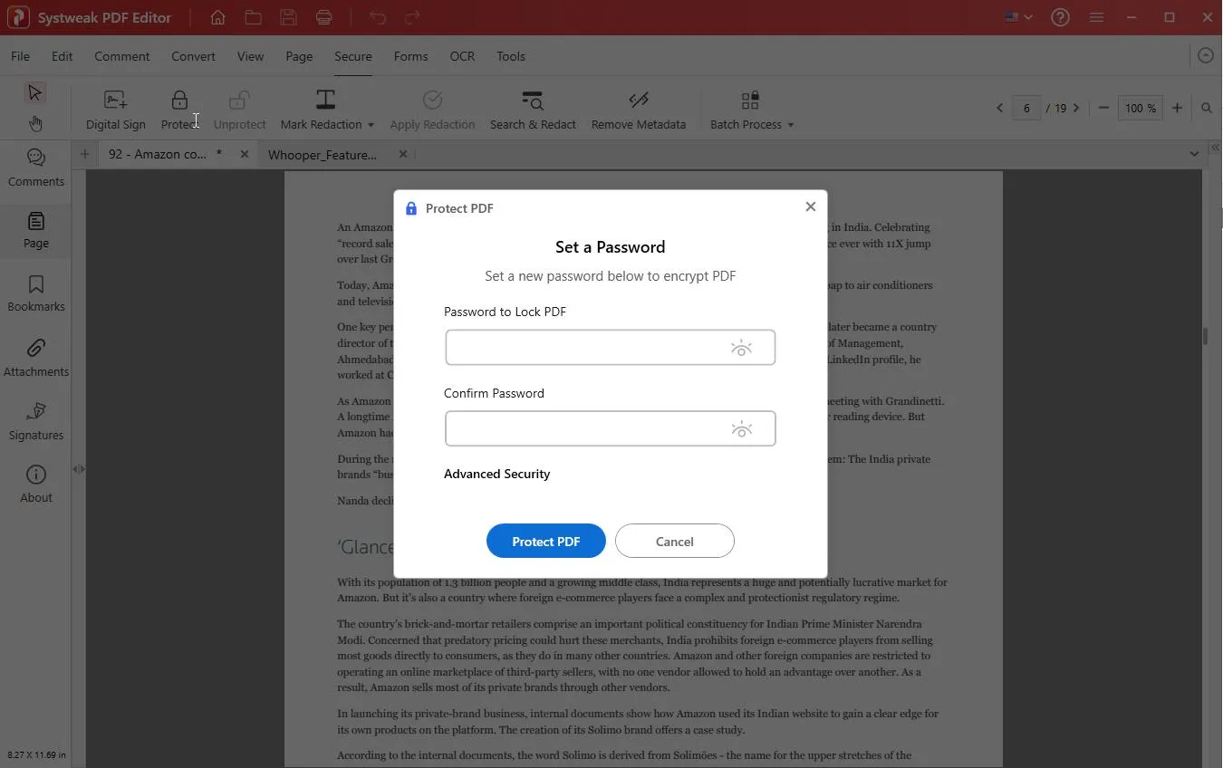Screen dimensions: 1223x768
Task: Click the Print icon in title bar
Action: pyautogui.click(x=323, y=17)
